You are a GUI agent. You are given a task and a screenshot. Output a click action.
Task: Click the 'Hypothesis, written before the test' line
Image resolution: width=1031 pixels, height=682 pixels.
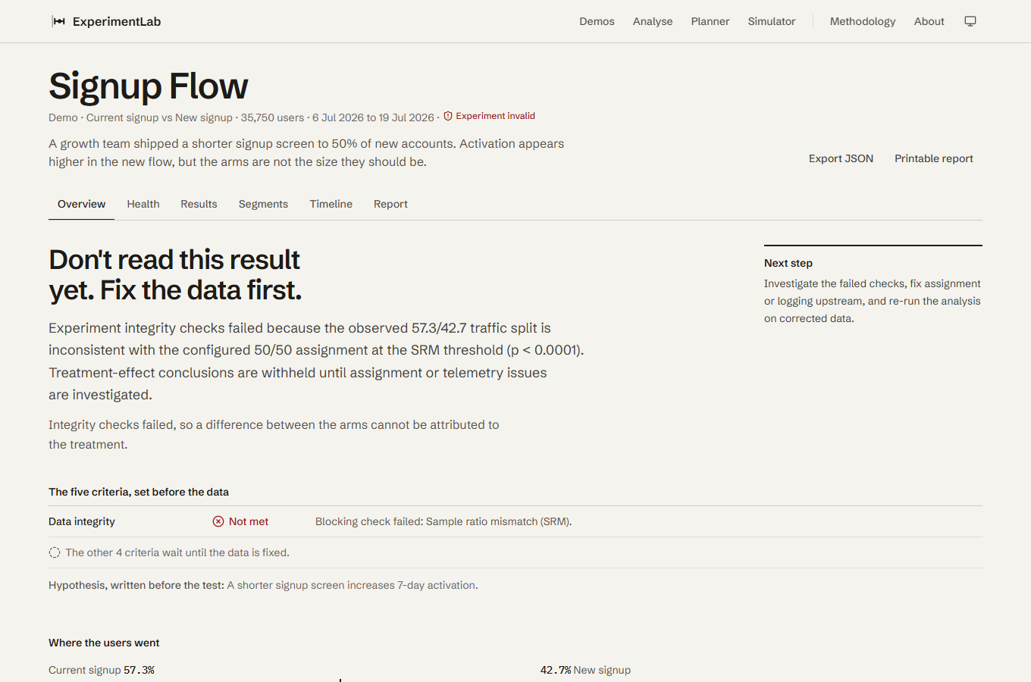263,585
